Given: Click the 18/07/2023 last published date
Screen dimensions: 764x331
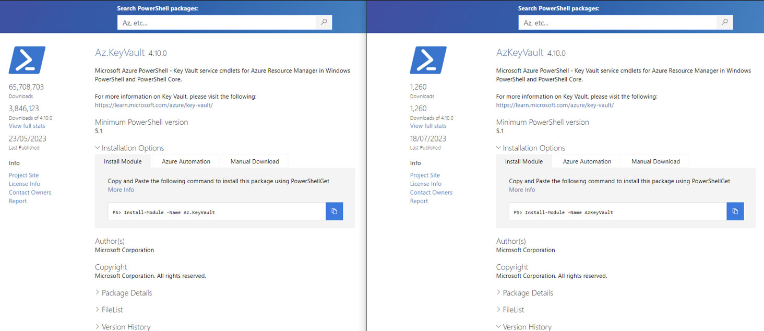Looking at the screenshot, I should click(427, 139).
